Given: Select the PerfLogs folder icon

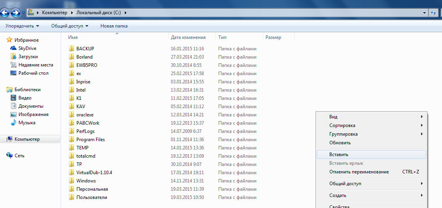Looking at the screenshot, I should (x=71, y=131).
